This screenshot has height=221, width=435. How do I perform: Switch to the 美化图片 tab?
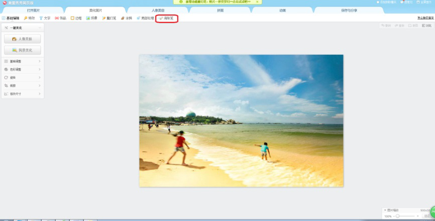95,10
